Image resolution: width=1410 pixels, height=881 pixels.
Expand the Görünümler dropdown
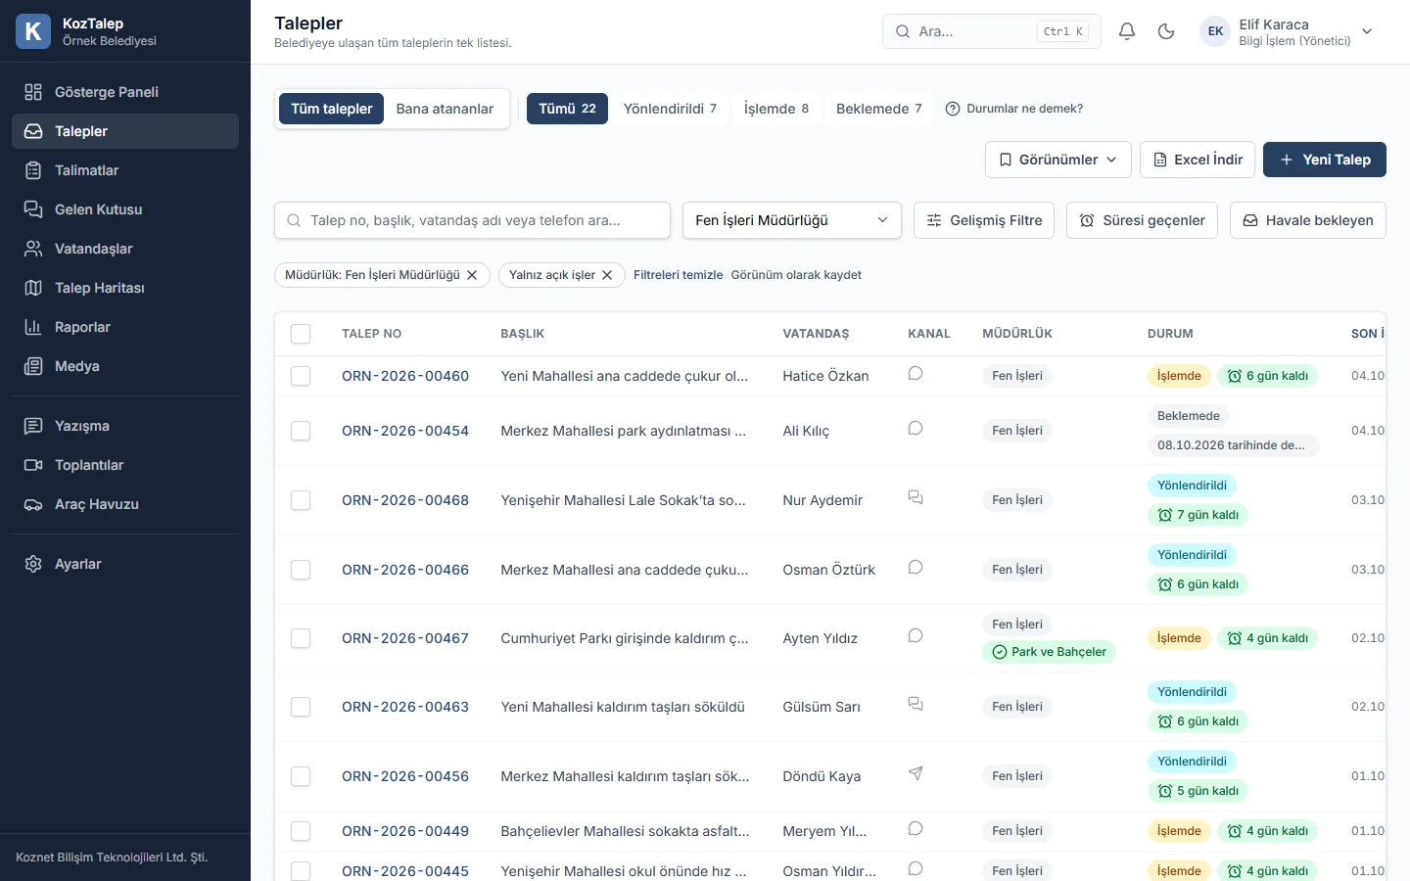(x=1058, y=160)
